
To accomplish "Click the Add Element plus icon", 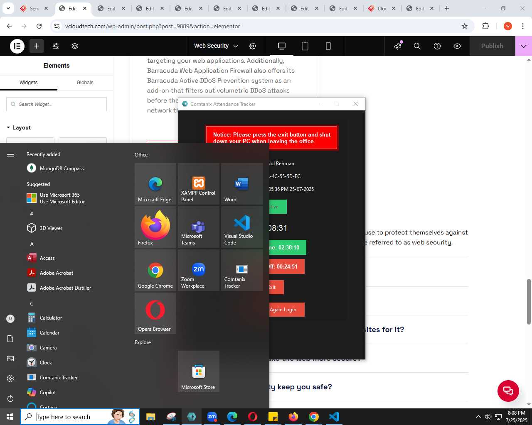I will coord(37,46).
